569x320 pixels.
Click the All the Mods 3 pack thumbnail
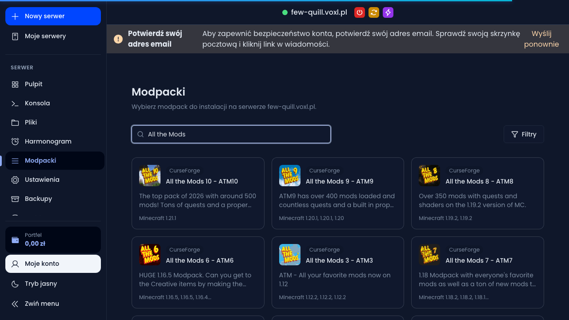coord(290,255)
